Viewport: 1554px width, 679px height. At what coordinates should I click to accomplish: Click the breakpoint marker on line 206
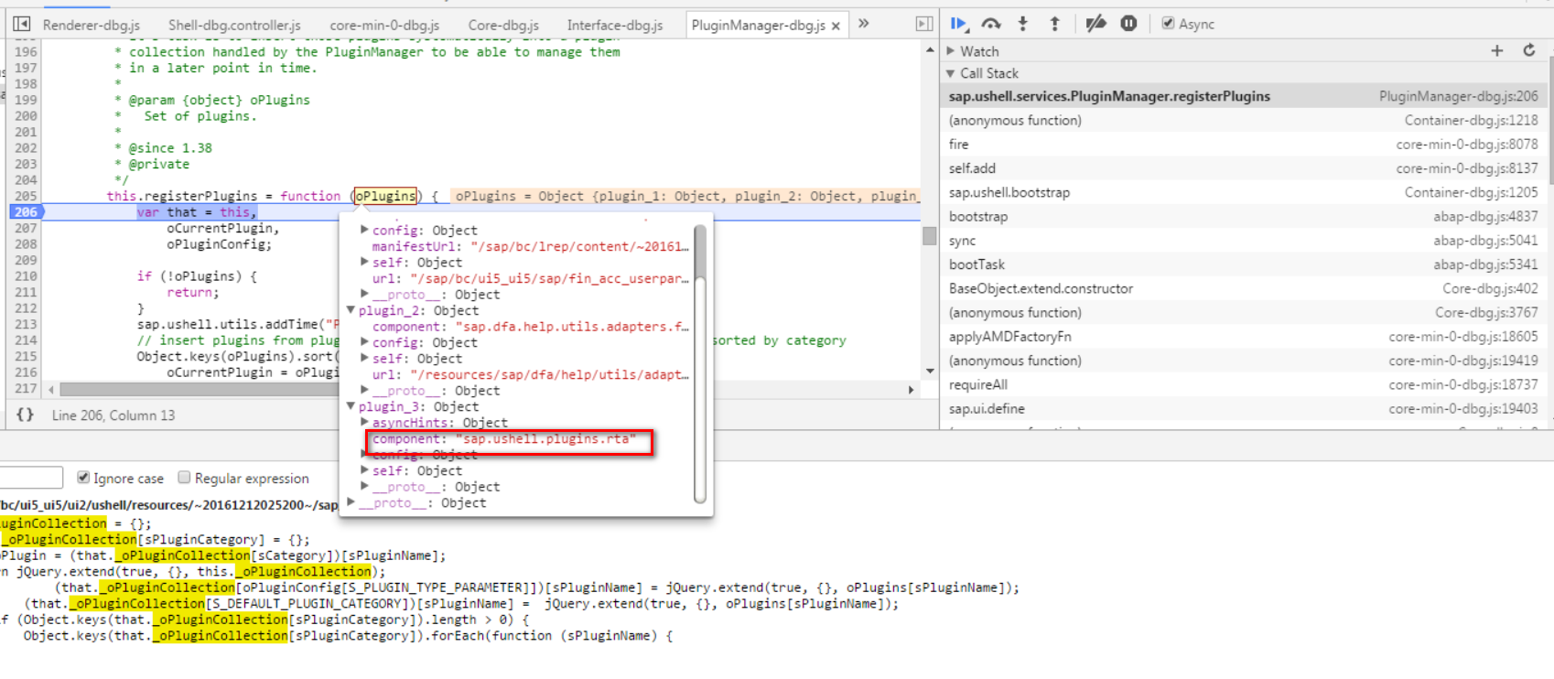coord(27,211)
